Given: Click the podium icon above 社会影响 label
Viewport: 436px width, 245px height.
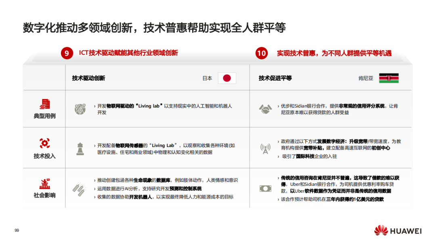Looking at the screenshot, I should click(x=44, y=183).
